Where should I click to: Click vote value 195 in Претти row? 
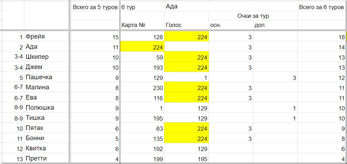pos(186,158)
